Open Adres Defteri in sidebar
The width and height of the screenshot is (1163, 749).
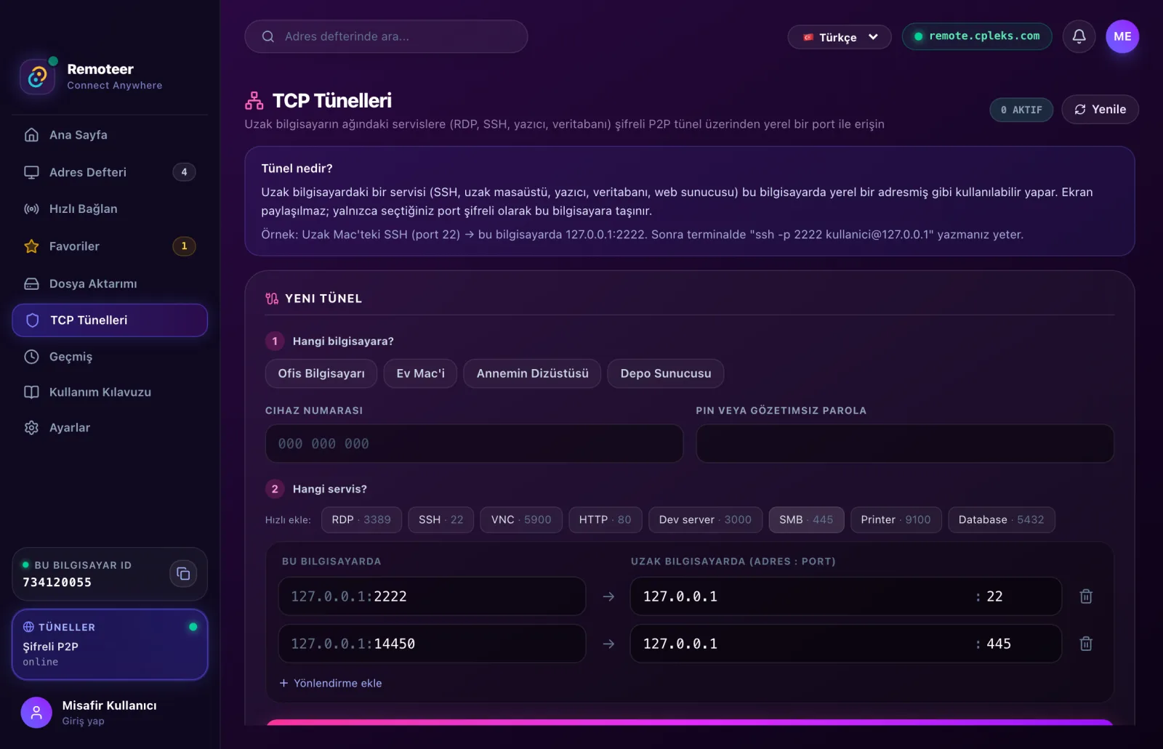point(110,172)
